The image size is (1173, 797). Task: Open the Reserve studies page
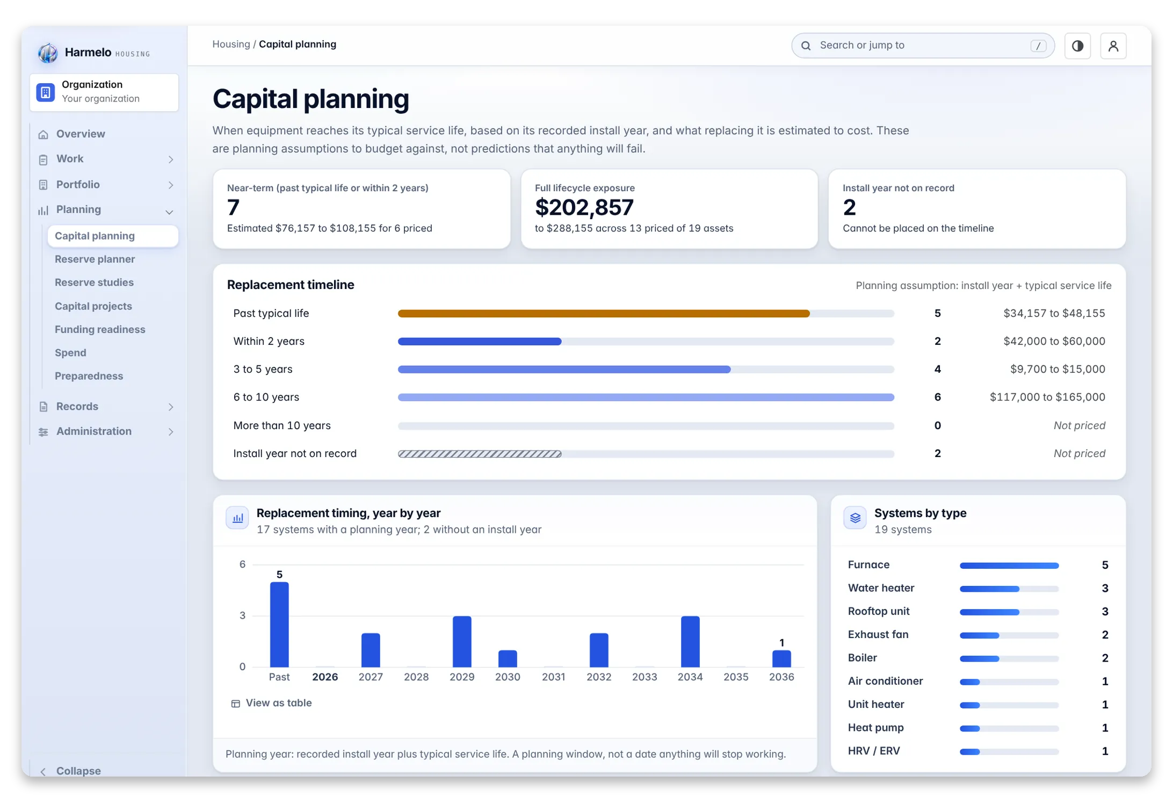tap(94, 282)
